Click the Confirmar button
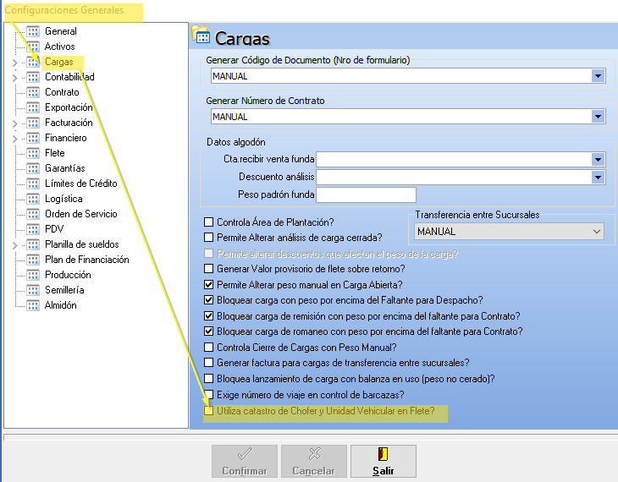This screenshot has width=618, height=482. [245, 461]
